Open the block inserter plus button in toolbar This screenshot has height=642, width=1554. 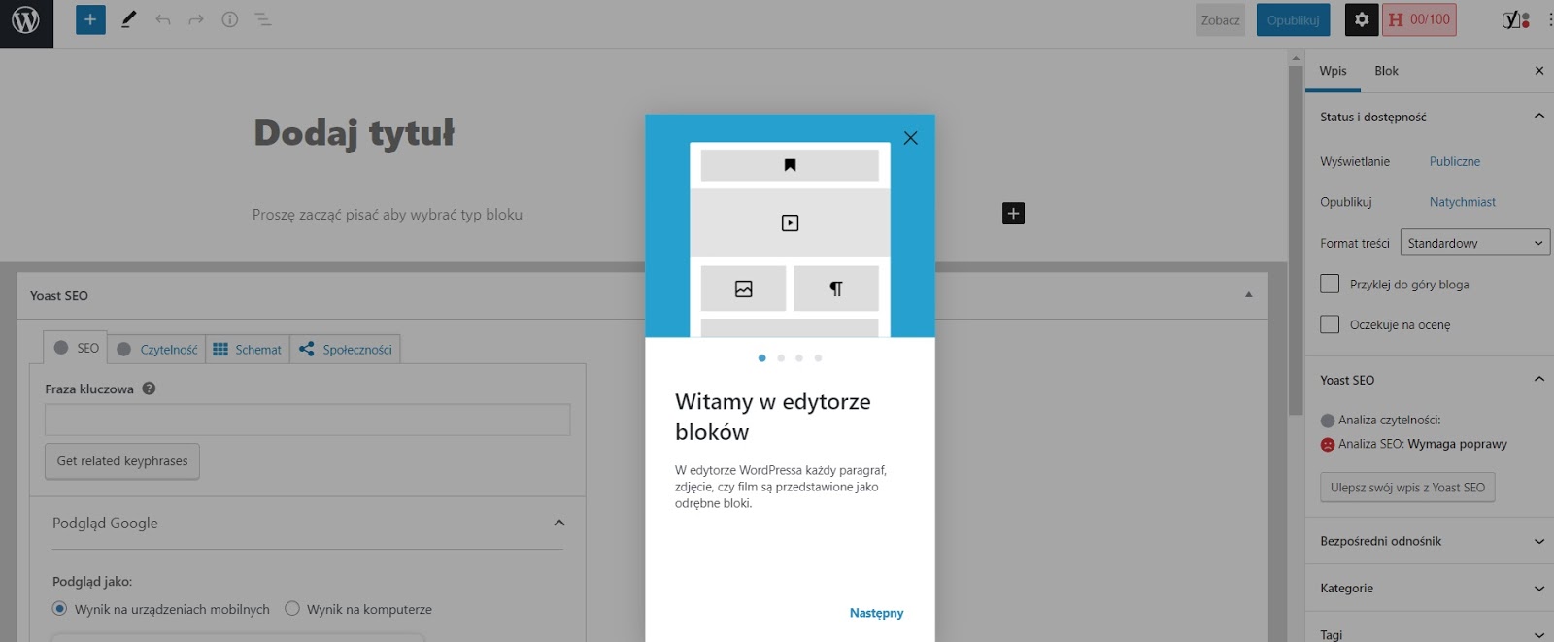(x=90, y=19)
